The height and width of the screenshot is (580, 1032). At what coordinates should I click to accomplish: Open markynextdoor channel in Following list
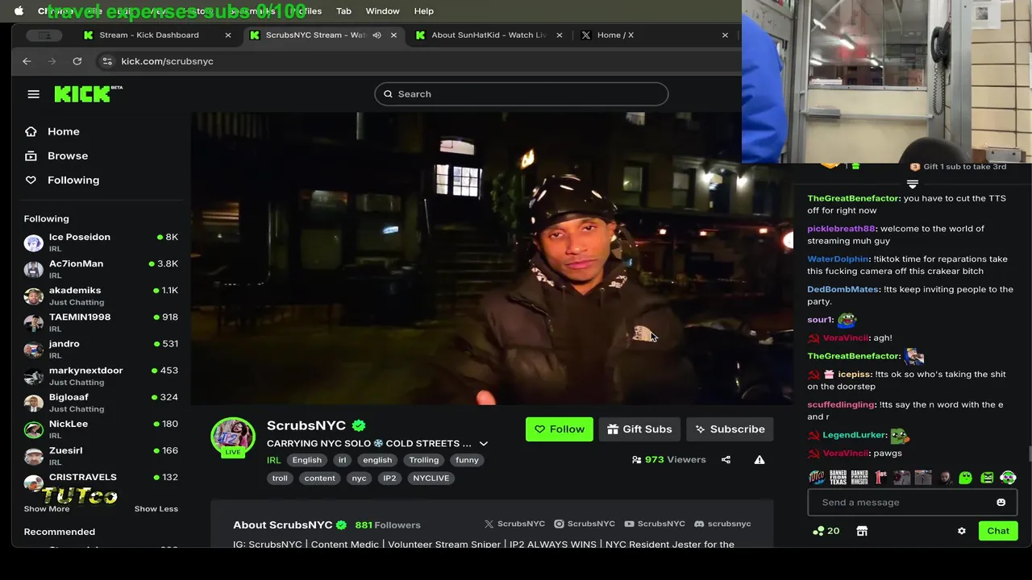(x=101, y=375)
